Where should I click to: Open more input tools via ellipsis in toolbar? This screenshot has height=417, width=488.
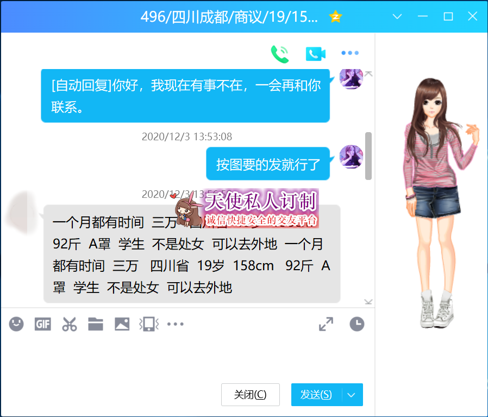(175, 323)
